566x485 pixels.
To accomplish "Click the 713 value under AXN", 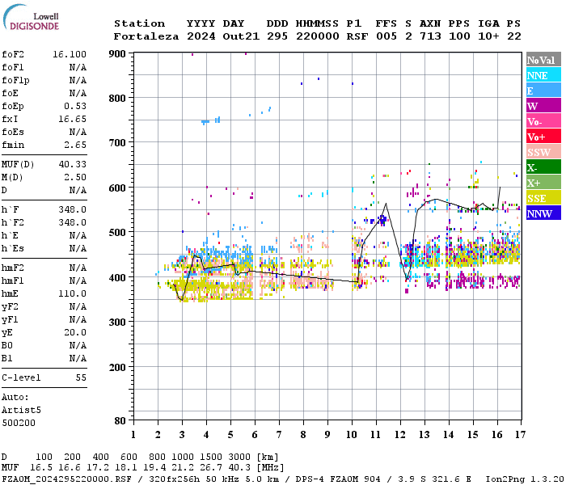I will tap(430, 36).
